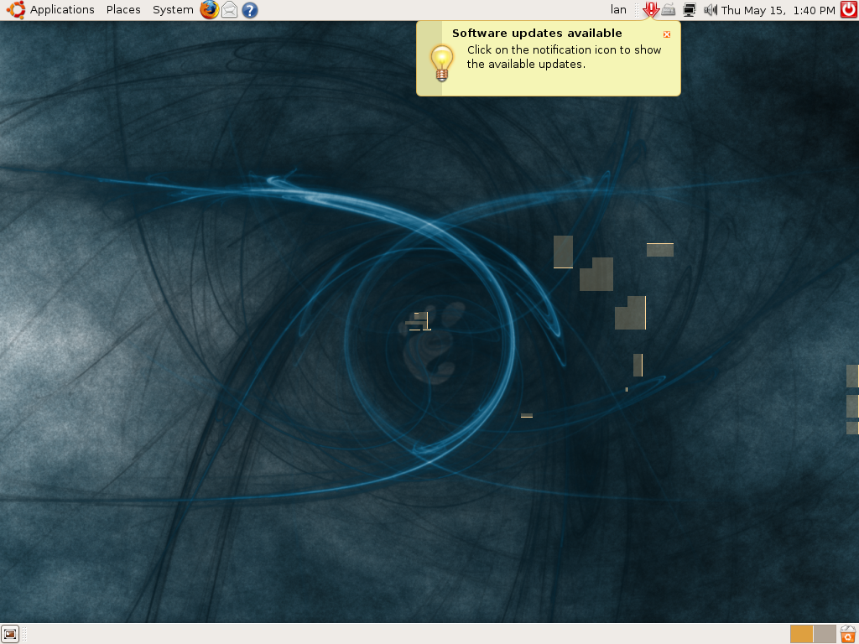This screenshot has height=644, width=859.
Task: Open the Applications menu
Action: 62,10
